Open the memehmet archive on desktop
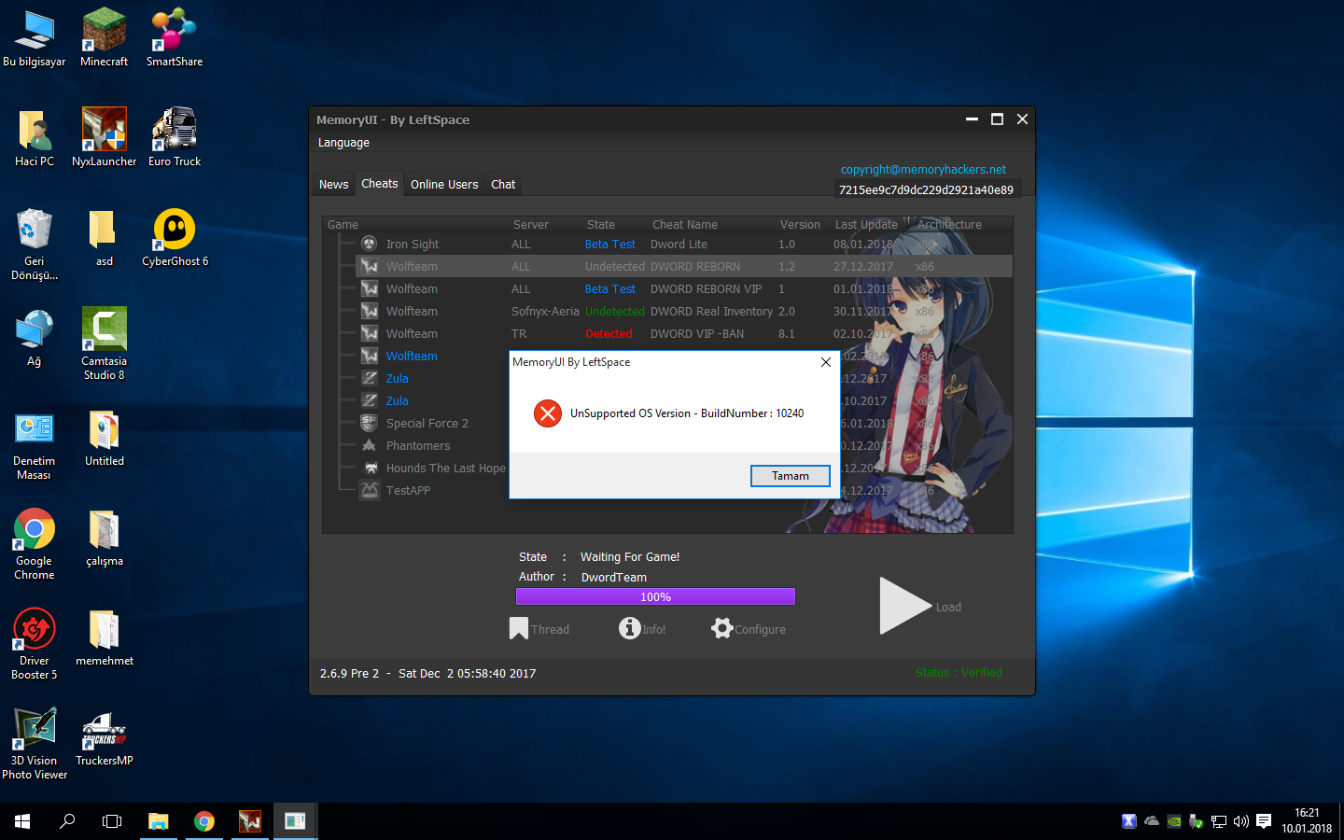Screen dimensions: 1344x840 (x=105, y=638)
